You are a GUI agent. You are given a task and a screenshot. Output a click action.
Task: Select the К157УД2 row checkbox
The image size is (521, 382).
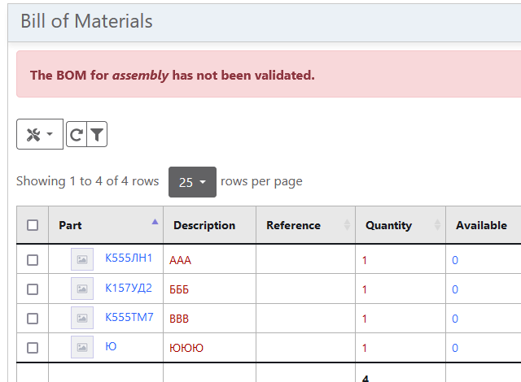coord(33,289)
